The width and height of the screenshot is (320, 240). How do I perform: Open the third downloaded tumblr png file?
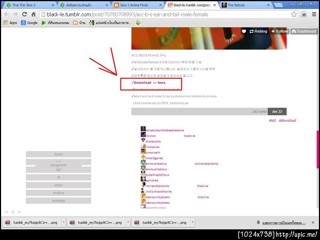[x=161, y=222]
